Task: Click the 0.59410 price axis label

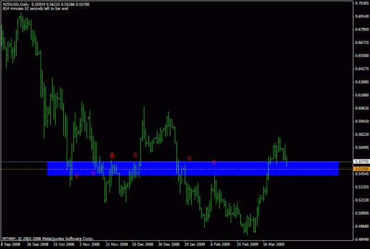Action: (x=362, y=121)
